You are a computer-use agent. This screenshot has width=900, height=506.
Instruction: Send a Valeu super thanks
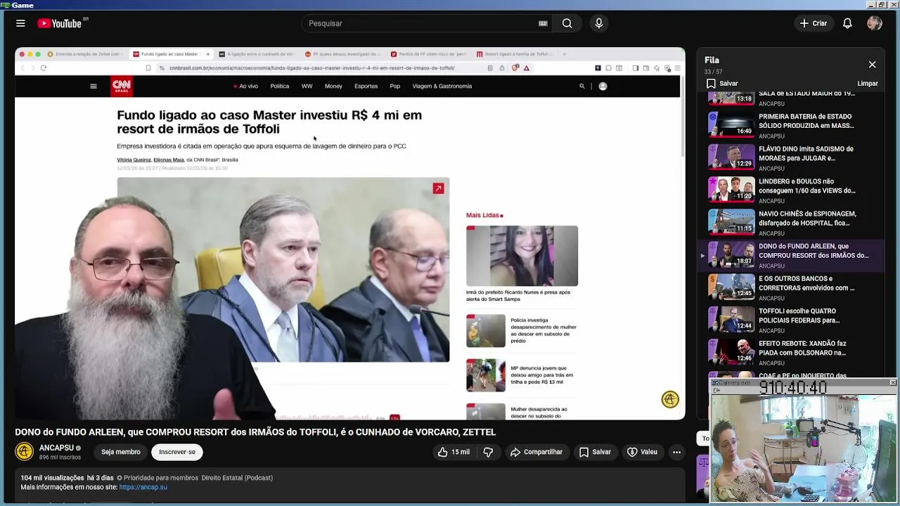(x=642, y=452)
